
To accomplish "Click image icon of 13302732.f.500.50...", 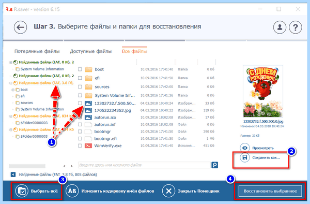I will [88, 103].
